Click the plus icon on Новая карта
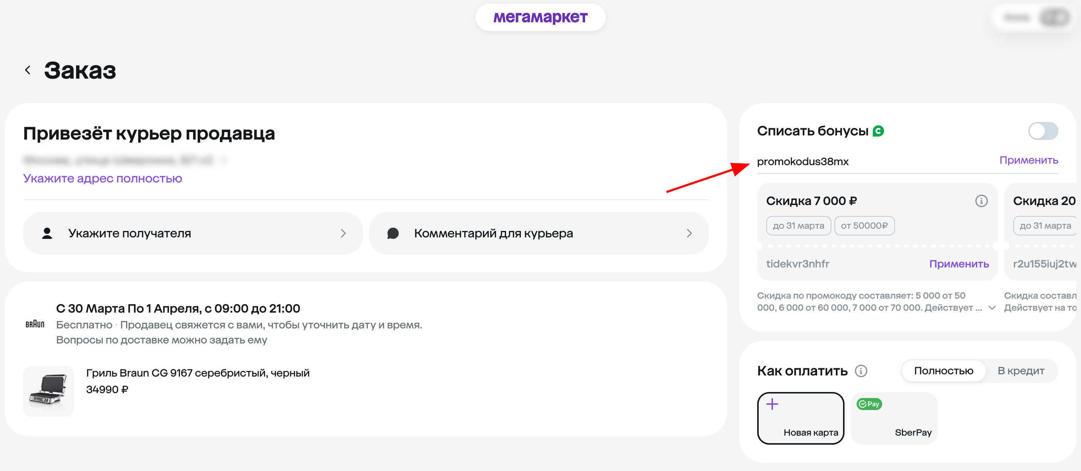This screenshot has height=471, width=1081. pyautogui.click(x=772, y=404)
